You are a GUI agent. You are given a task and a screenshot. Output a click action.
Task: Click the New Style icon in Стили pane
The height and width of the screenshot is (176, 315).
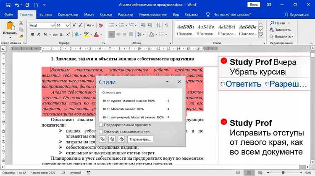click(102, 139)
